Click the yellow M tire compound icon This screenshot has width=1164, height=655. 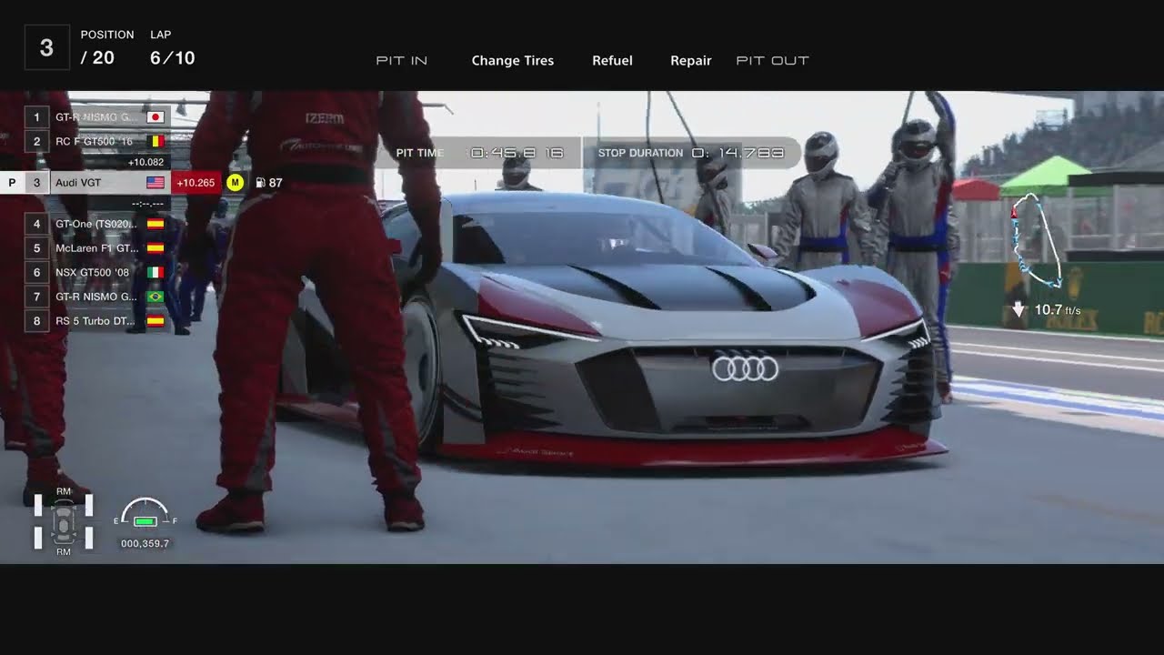(235, 183)
